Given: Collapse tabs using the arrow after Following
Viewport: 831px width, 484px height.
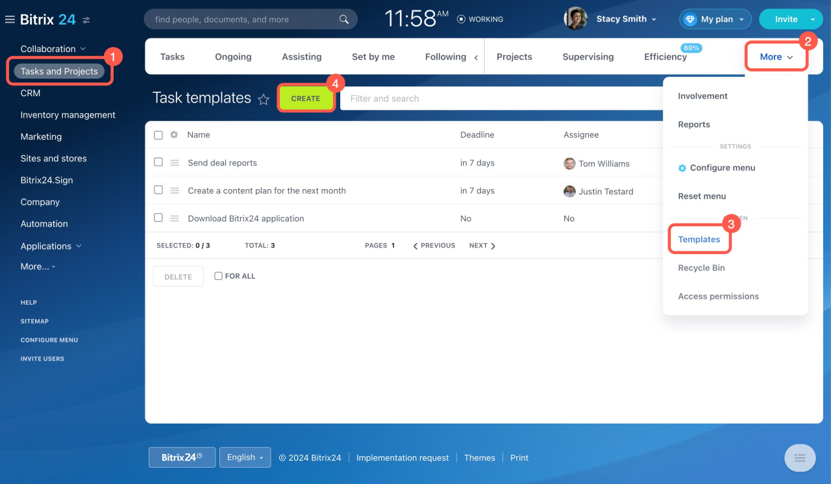Looking at the screenshot, I should 476,58.
